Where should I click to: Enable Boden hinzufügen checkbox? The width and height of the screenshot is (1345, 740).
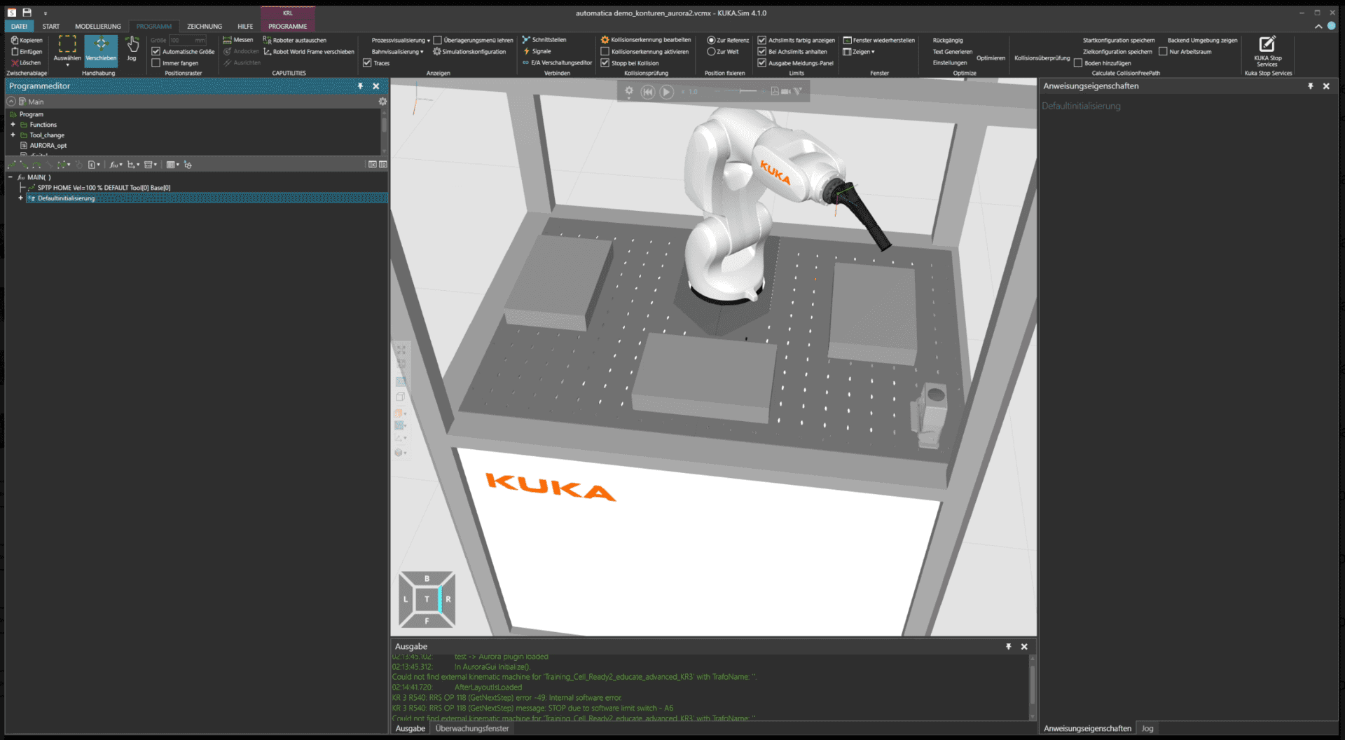1078,62
